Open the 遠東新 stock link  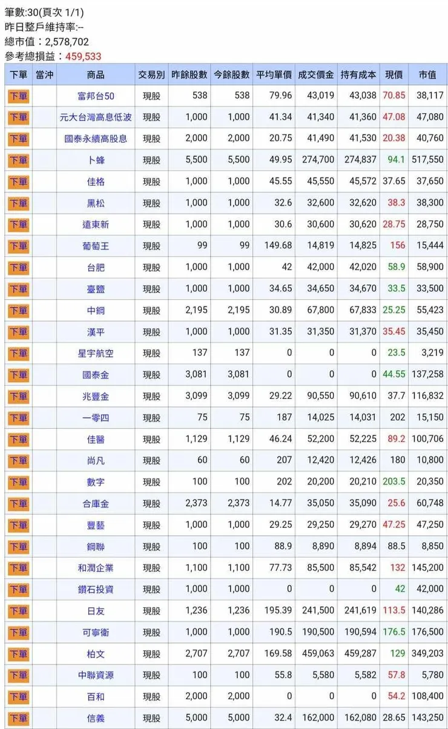[96, 225]
